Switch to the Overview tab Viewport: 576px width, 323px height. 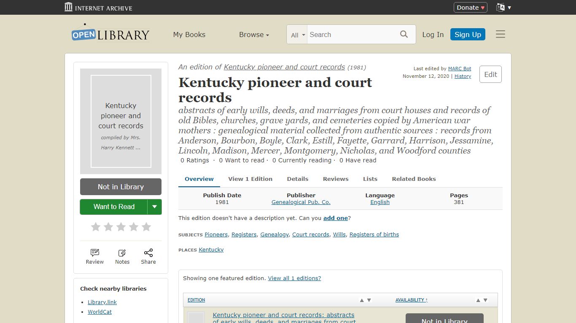[199, 179]
